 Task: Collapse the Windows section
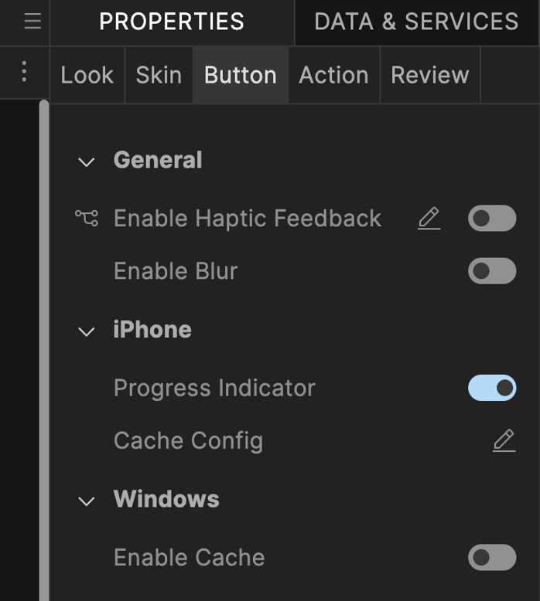click(x=87, y=501)
